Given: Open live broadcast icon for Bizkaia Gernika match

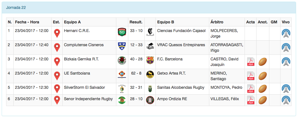Looking at the screenshot, I should point(285,62).
